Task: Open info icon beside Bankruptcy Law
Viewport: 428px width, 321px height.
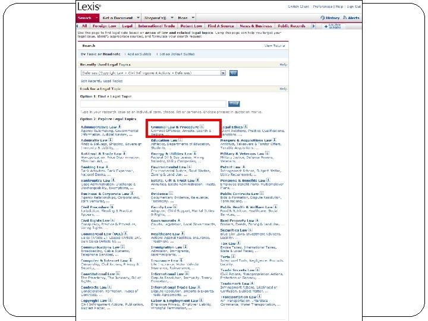Action: click(114, 180)
